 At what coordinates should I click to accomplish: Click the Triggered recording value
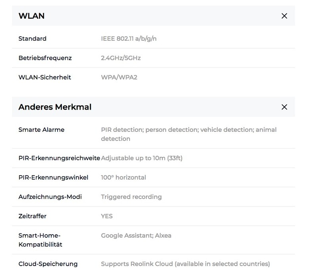coord(131,197)
